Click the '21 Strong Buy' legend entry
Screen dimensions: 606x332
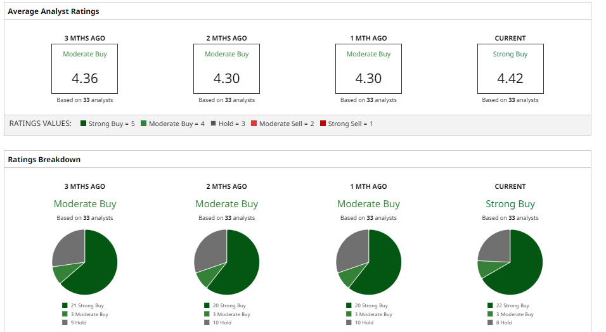(83, 305)
